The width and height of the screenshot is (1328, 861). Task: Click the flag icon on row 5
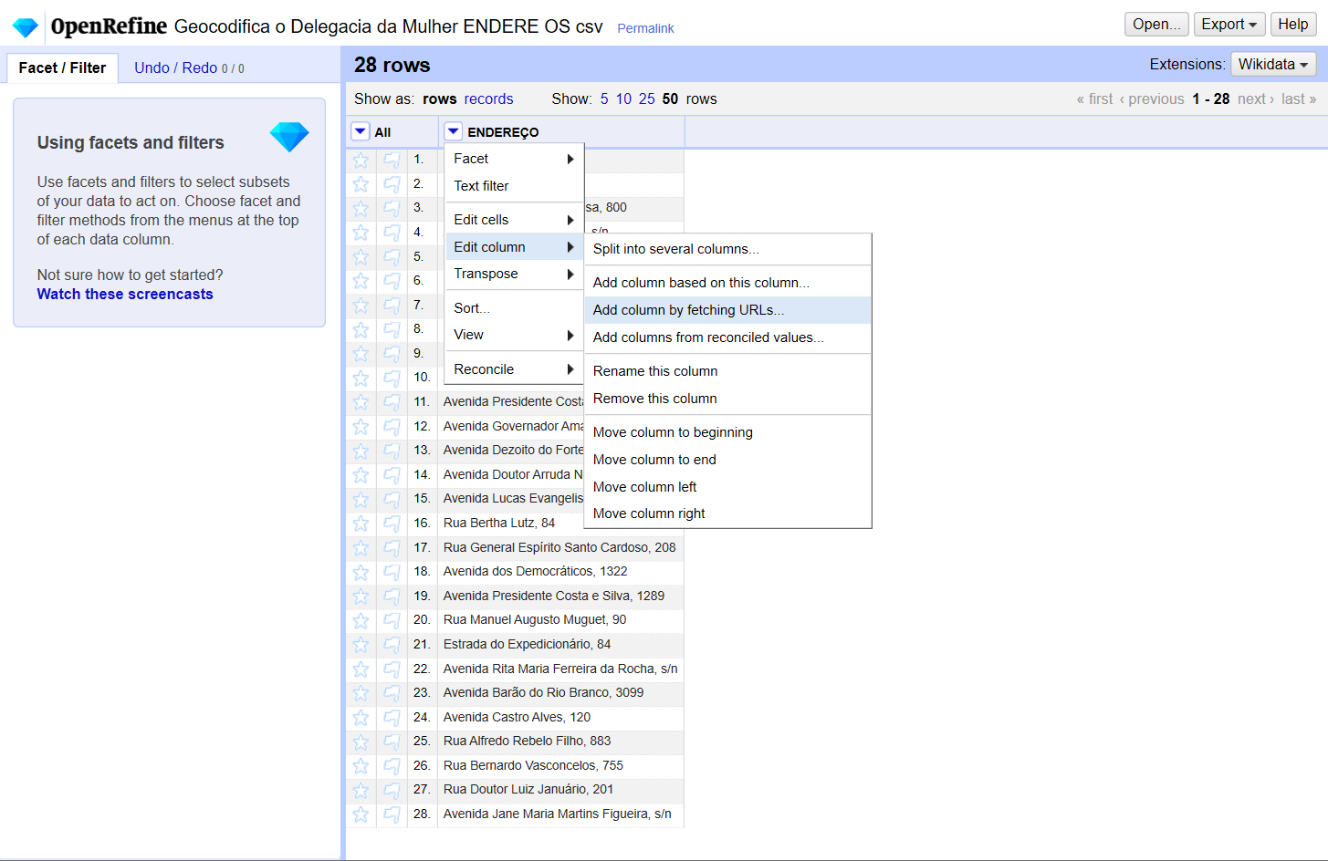point(392,257)
